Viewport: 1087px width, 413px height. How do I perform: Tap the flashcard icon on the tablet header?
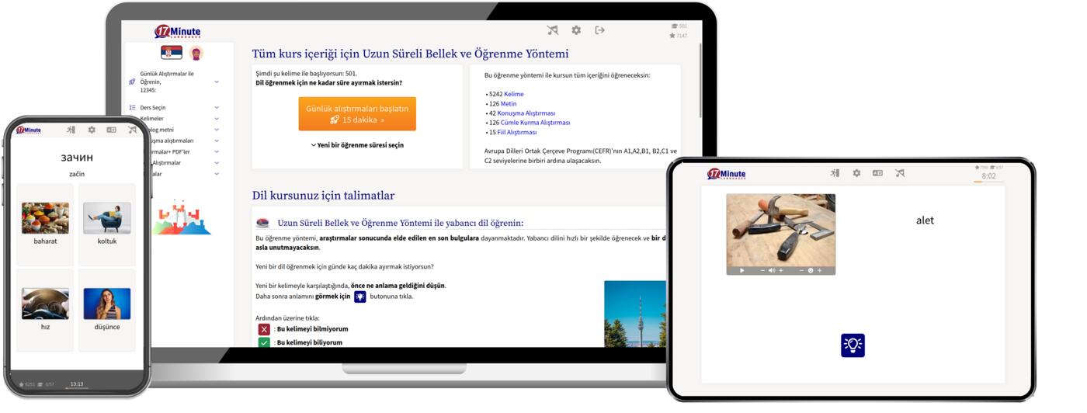click(x=877, y=173)
